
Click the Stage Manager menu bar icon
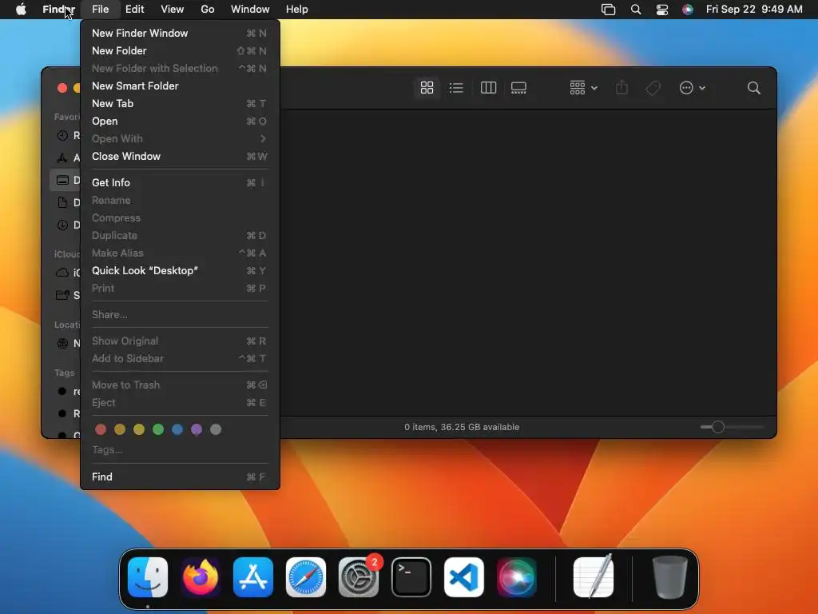tap(608, 10)
